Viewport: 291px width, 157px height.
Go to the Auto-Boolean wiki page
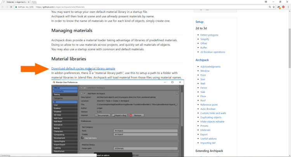point(209,109)
